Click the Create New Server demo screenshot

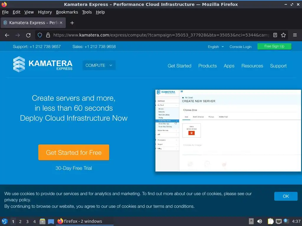click(x=228, y=130)
